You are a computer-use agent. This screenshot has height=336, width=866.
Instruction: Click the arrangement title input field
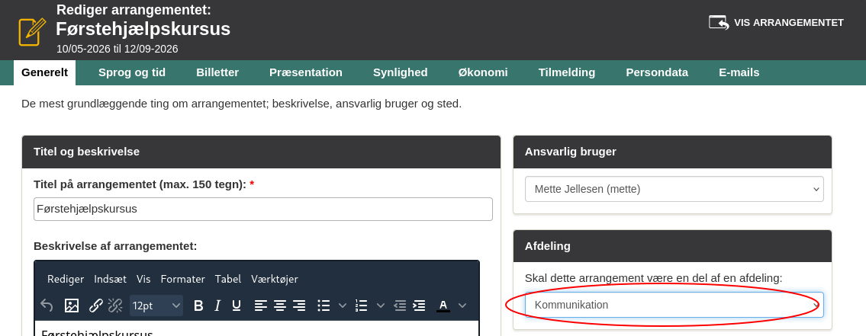tap(263, 209)
